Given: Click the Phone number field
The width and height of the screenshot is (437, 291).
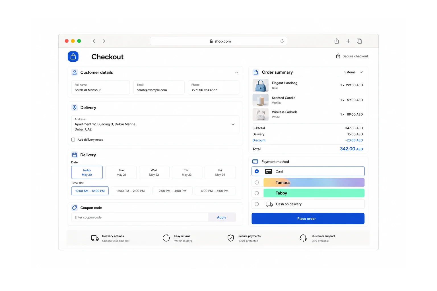Looking at the screenshot, I should click(213, 88).
